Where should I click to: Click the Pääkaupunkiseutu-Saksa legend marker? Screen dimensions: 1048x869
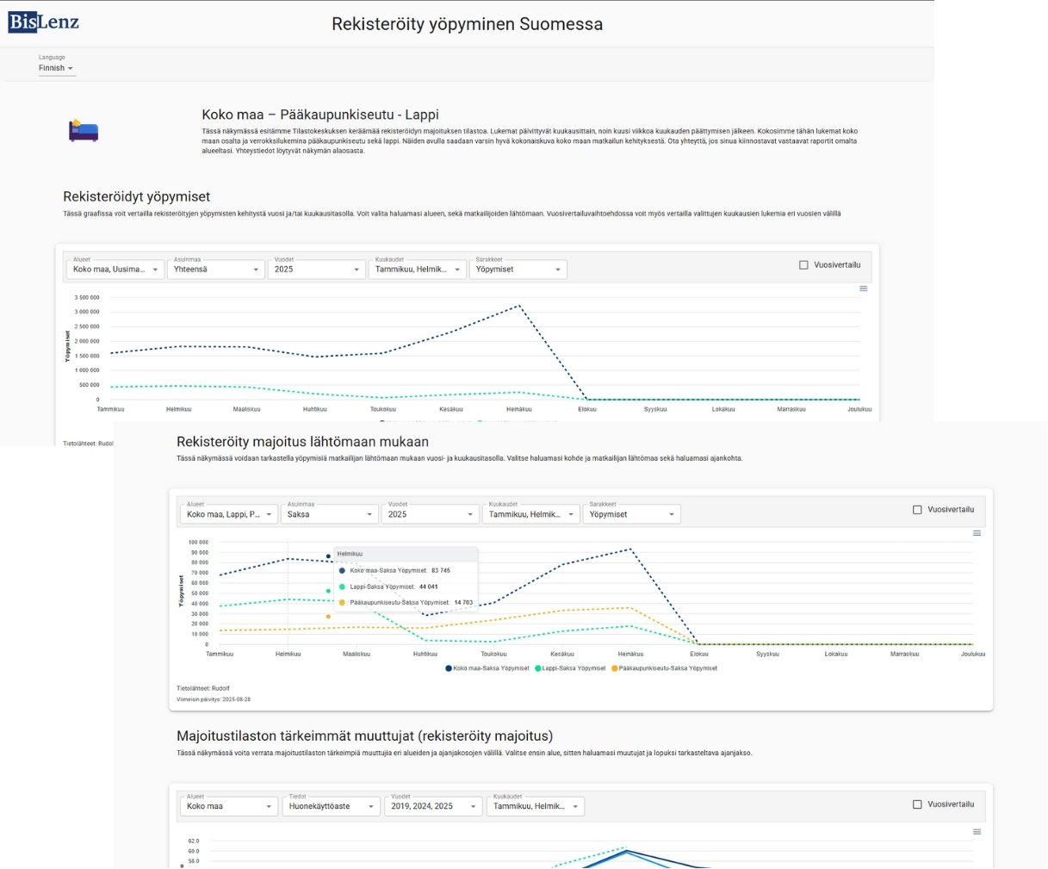pos(615,668)
